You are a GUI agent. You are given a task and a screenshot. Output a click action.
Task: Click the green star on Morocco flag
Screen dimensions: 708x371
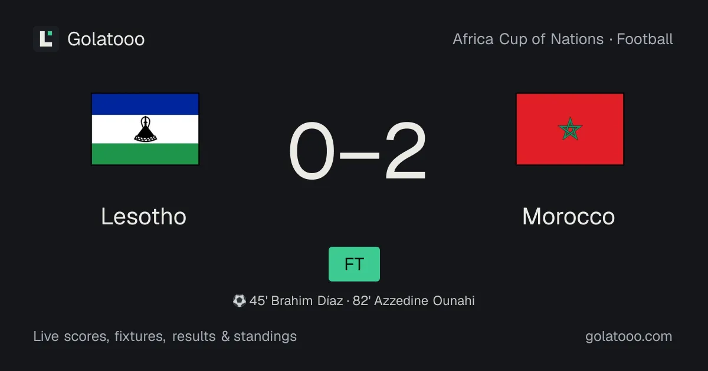click(570, 129)
